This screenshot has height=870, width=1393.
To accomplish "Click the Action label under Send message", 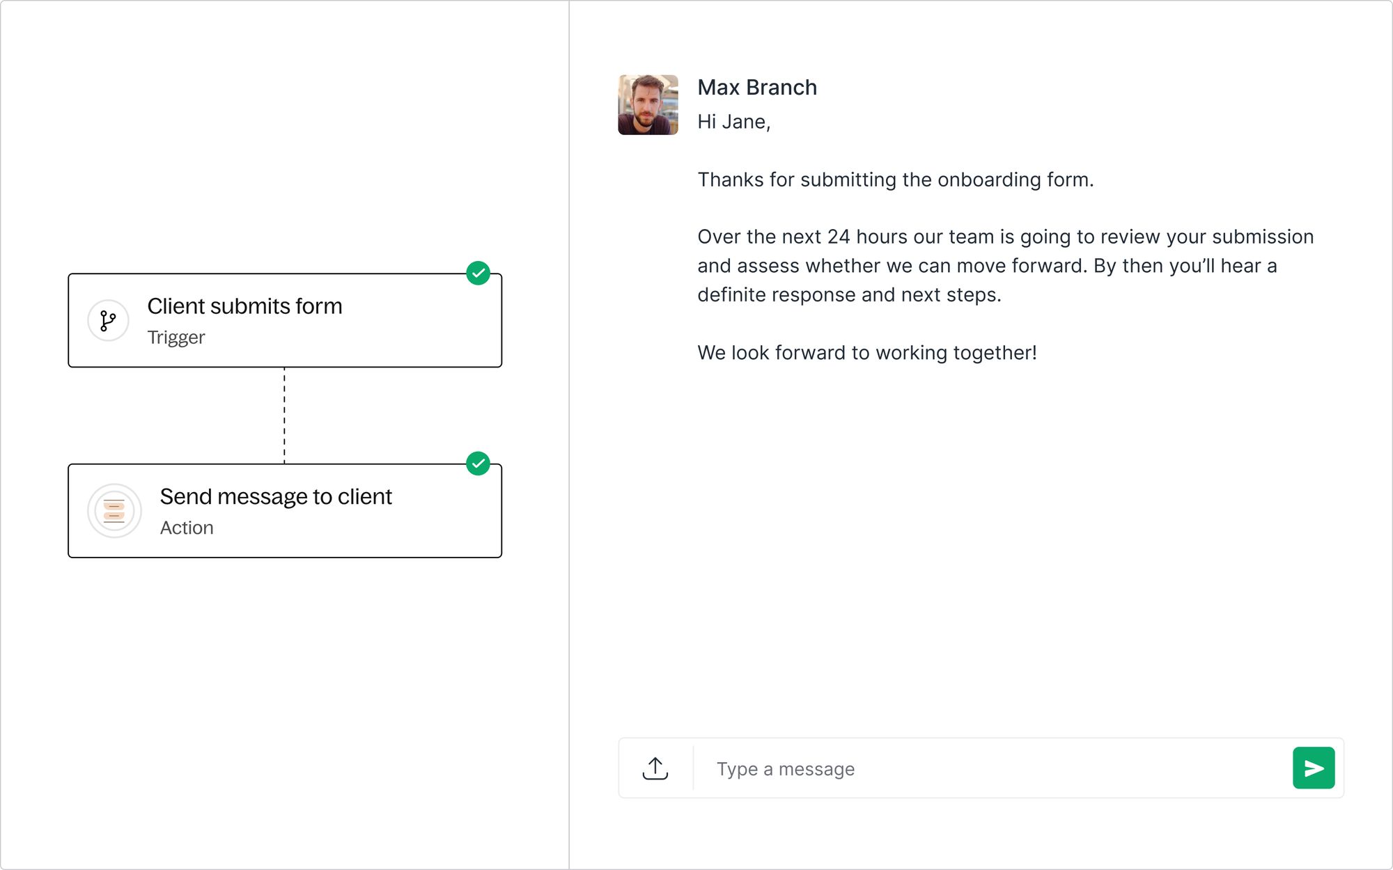I will [x=187, y=528].
